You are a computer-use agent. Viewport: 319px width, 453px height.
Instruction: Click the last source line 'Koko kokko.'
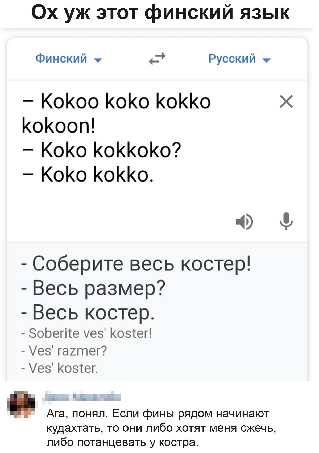pyautogui.click(x=97, y=175)
